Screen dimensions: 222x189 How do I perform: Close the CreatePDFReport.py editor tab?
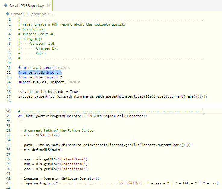(48, 5)
